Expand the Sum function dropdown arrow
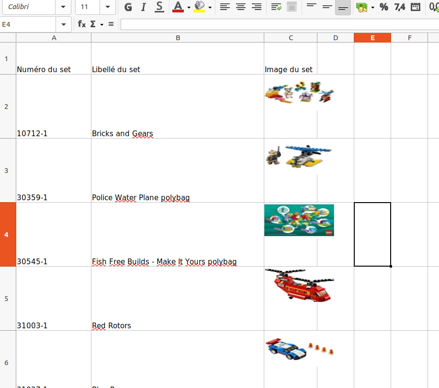Viewport: 439px width, 388px height. 101,24
